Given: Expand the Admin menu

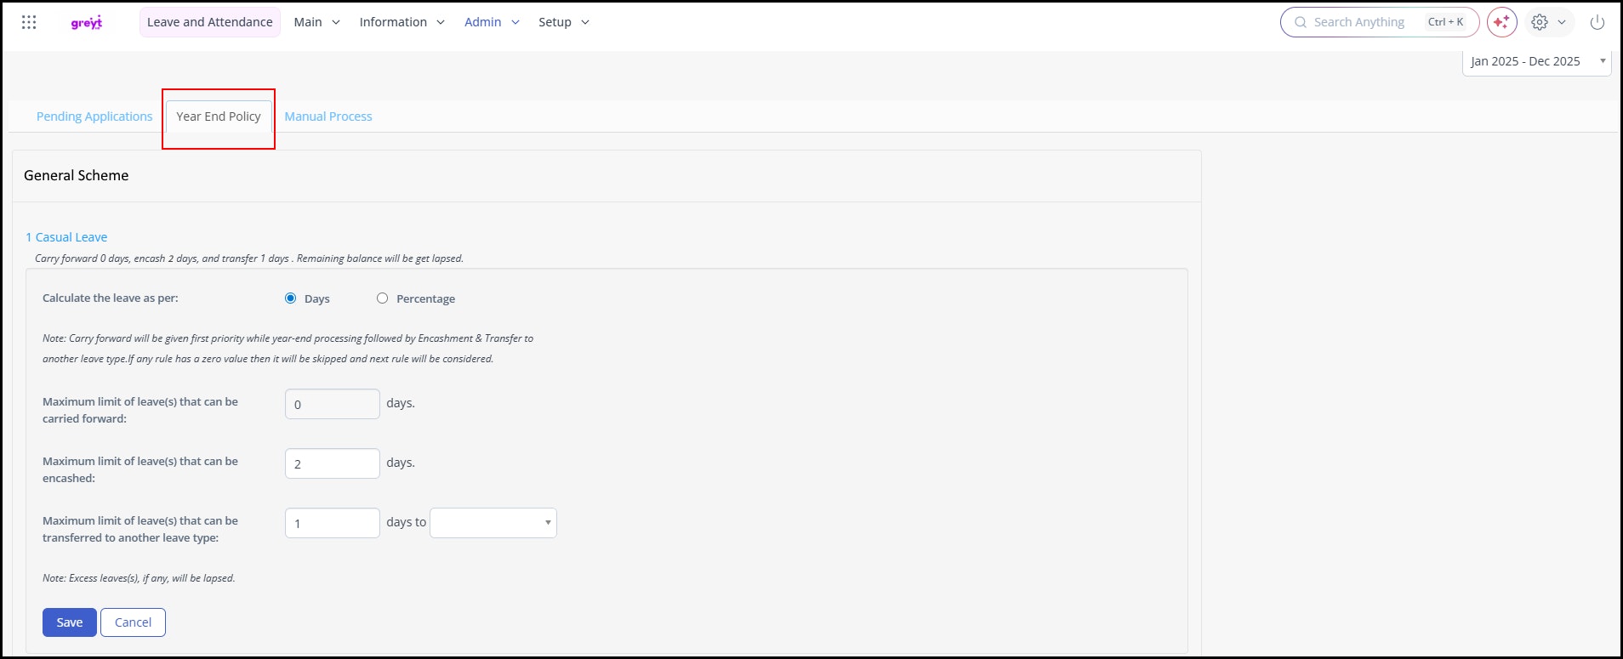Looking at the screenshot, I should (x=492, y=22).
